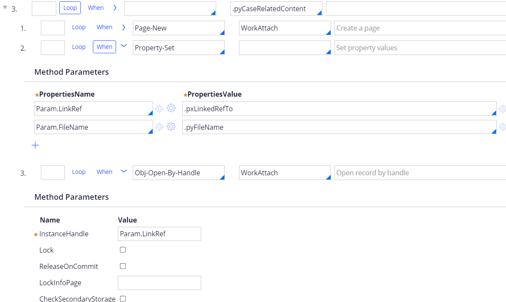Click the When button on the Property-Set step
The height and width of the screenshot is (302, 506).
click(104, 47)
